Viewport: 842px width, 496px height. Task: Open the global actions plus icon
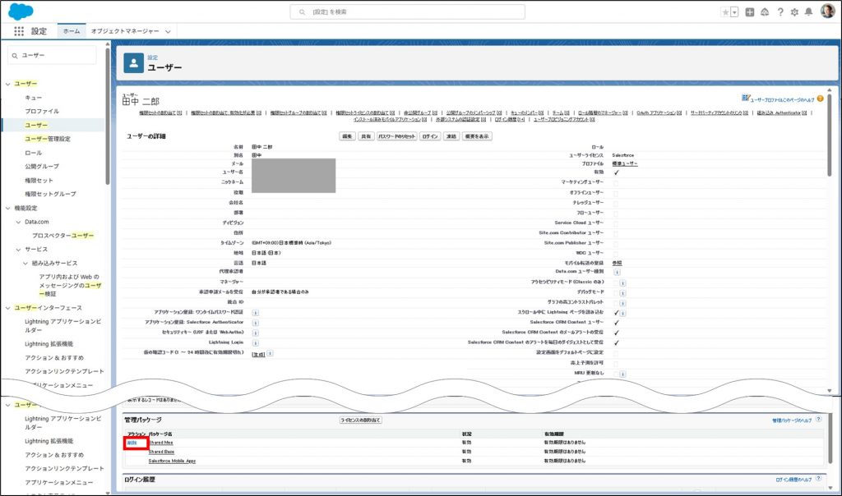pyautogui.click(x=750, y=12)
